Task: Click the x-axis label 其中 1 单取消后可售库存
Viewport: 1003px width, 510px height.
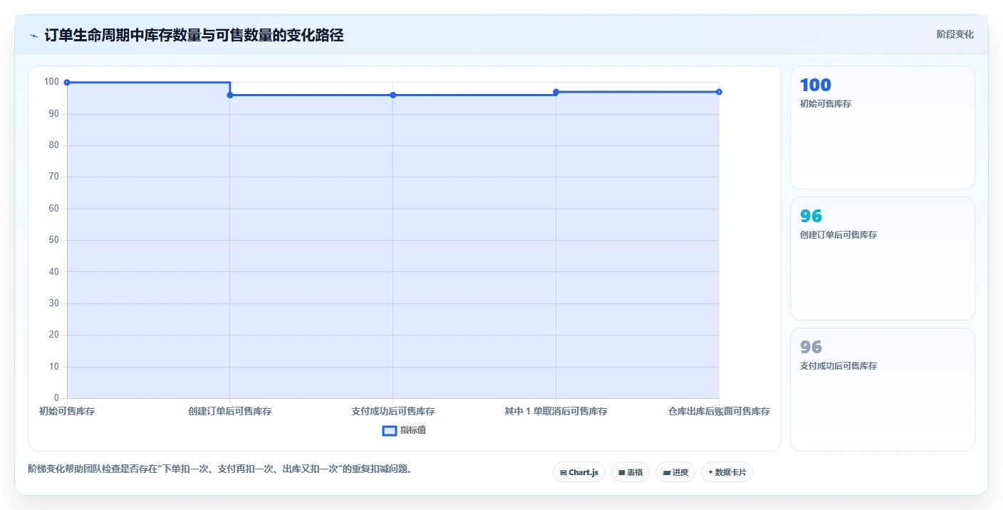Action: click(x=556, y=411)
